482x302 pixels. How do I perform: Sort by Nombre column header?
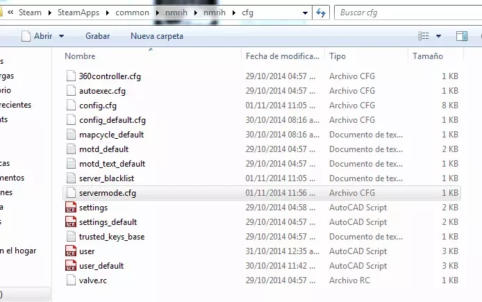click(80, 56)
